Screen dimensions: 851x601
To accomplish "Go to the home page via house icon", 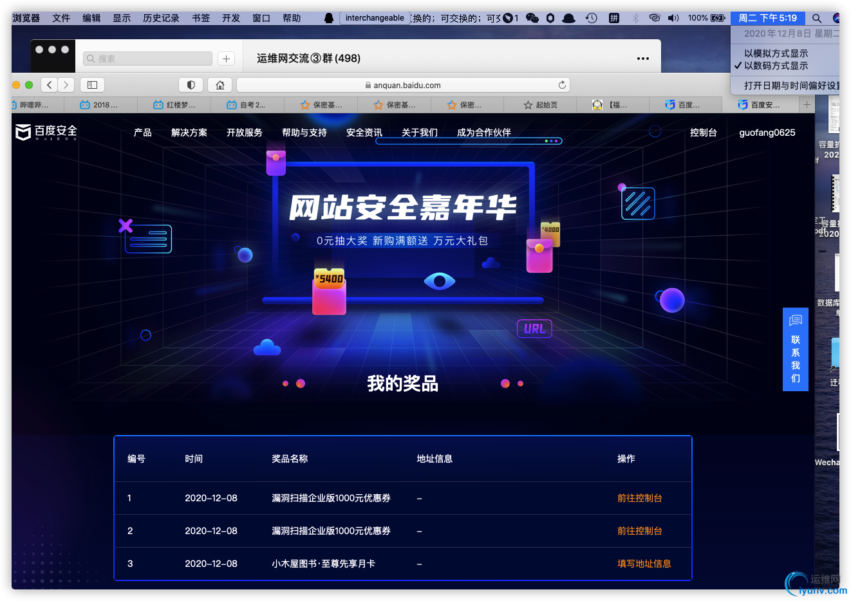I will [x=220, y=85].
